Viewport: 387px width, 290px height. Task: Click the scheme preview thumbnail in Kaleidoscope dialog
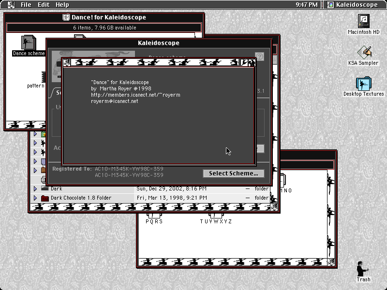click(x=93, y=55)
